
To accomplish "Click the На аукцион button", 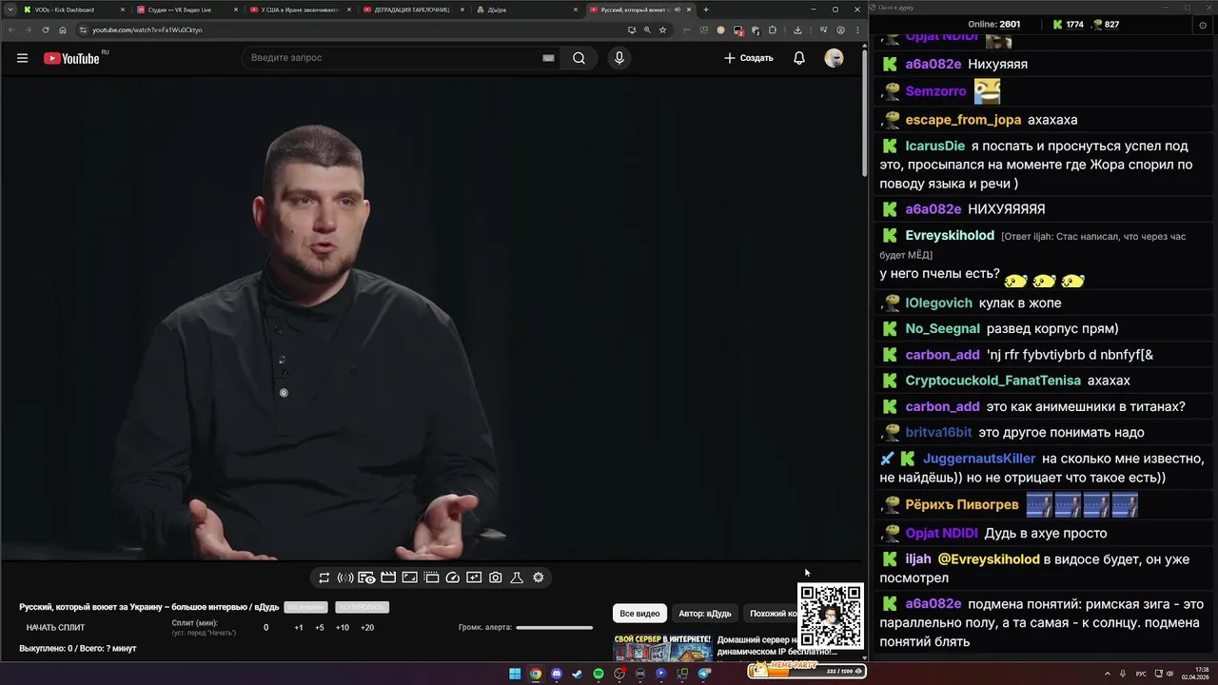I will tap(306, 607).
